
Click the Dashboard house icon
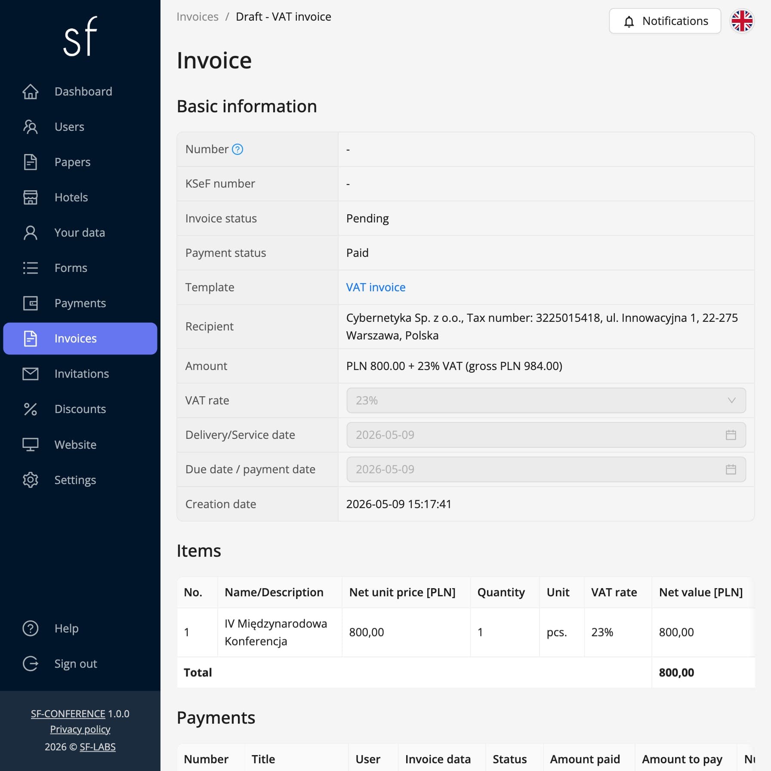click(x=30, y=91)
